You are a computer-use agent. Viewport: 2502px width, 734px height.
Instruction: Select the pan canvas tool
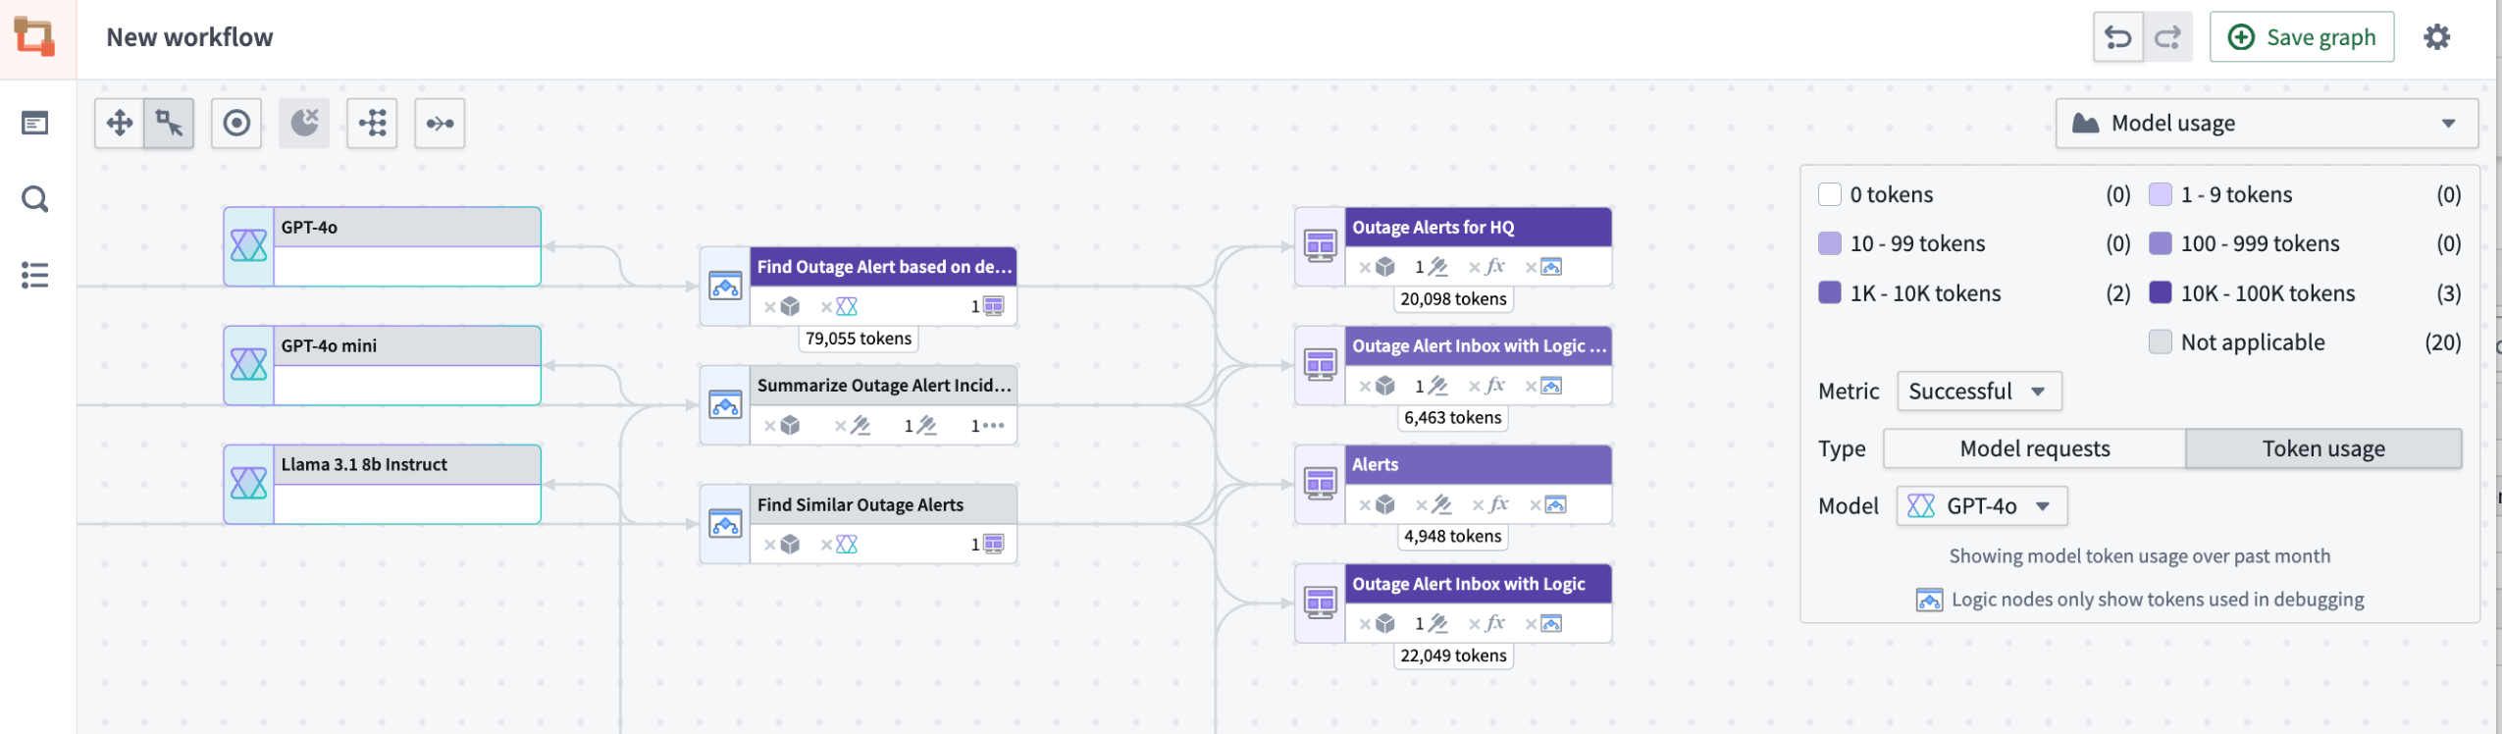(x=122, y=124)
